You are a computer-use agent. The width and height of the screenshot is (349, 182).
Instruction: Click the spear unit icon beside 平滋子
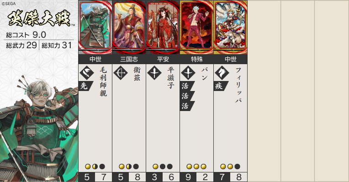click(x=154, y=72)
